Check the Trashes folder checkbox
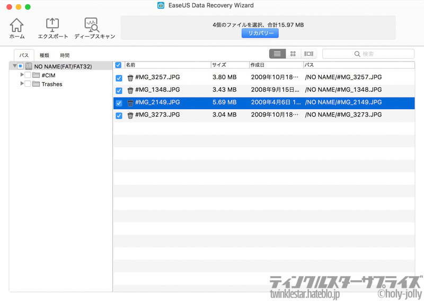This screenshot has width=424, height=301. [28, 84]
